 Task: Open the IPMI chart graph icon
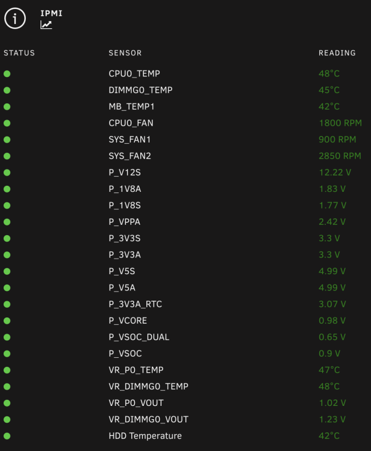coord(46,25)
